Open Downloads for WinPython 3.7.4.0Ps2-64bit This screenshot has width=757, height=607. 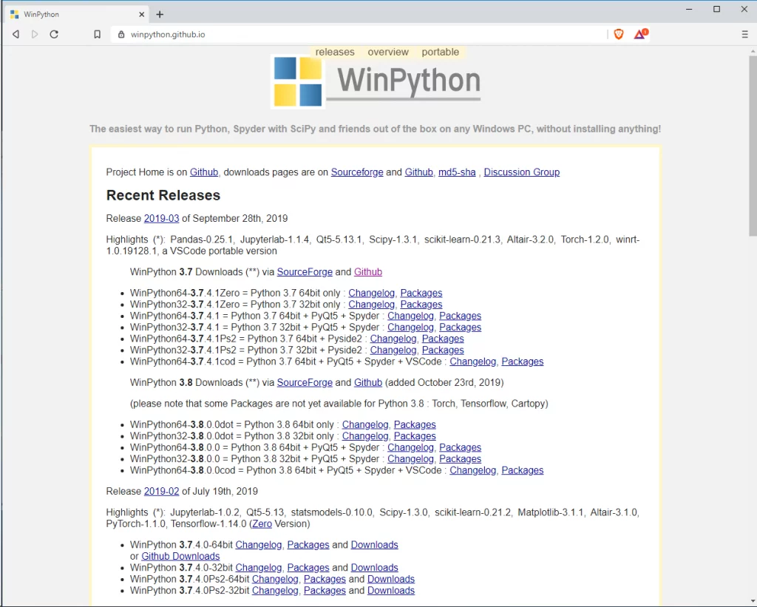391,579
